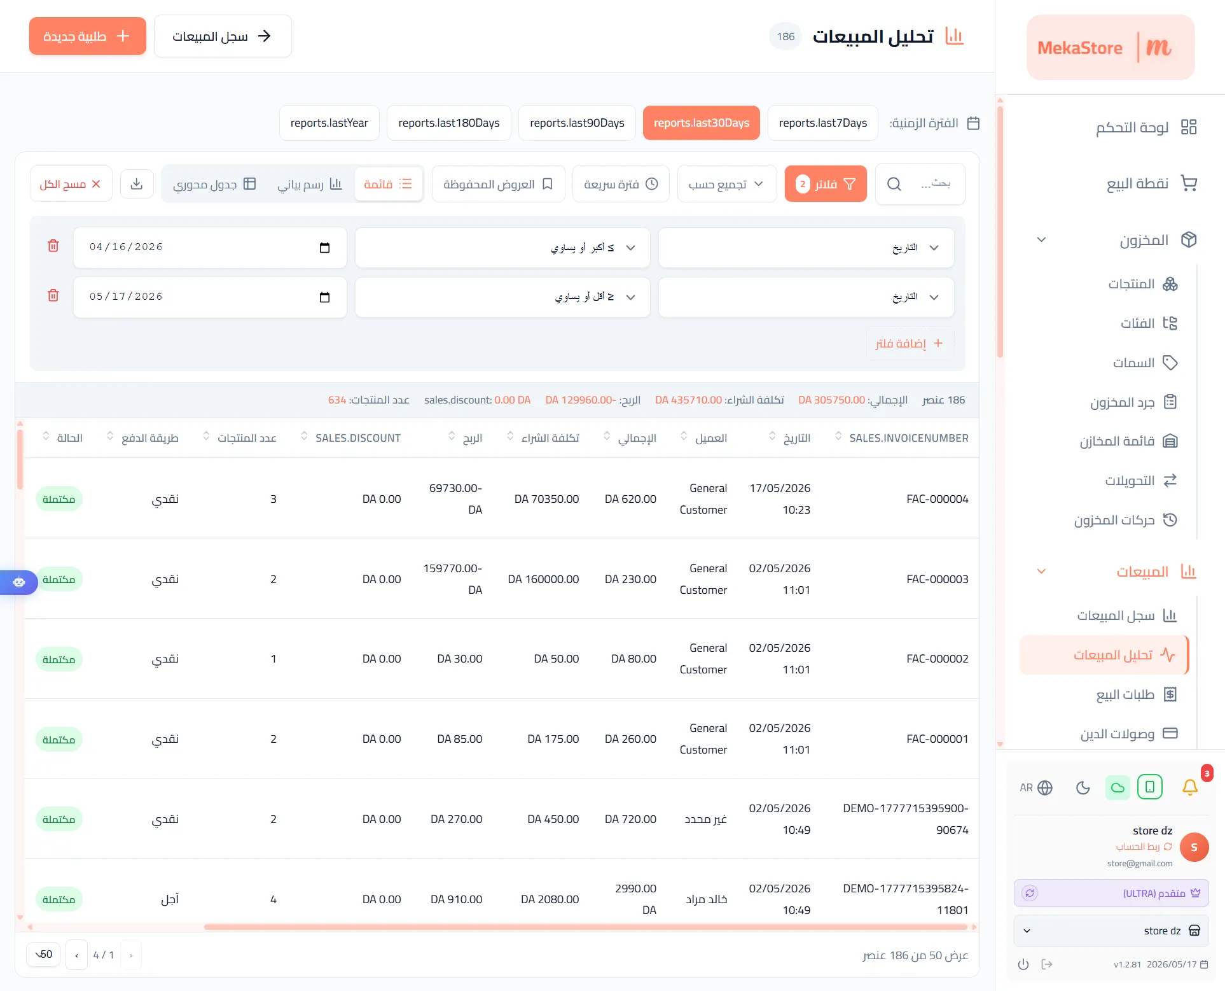1225x991 pixels.
Task: Click the search magnifier icon
Action: 894,184
